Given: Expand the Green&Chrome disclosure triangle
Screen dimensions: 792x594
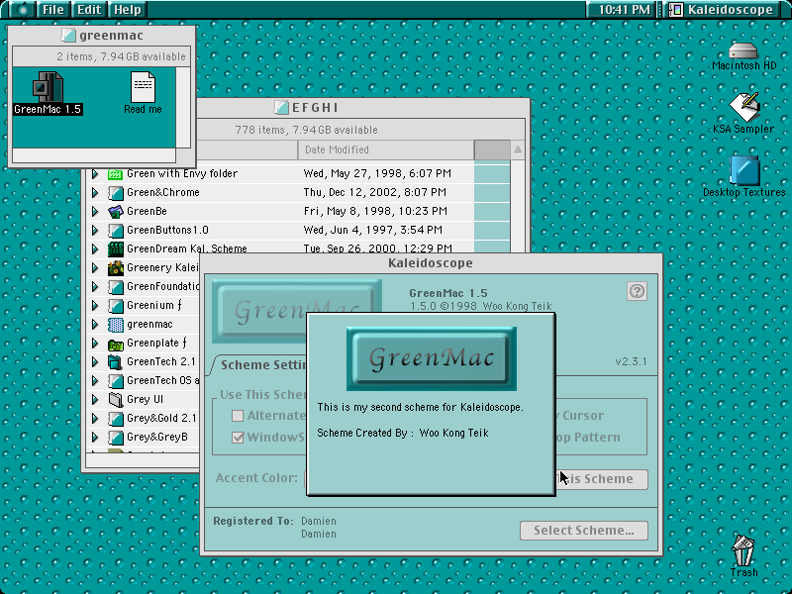Looking at the screenshot, I should (x=95, y=192).
